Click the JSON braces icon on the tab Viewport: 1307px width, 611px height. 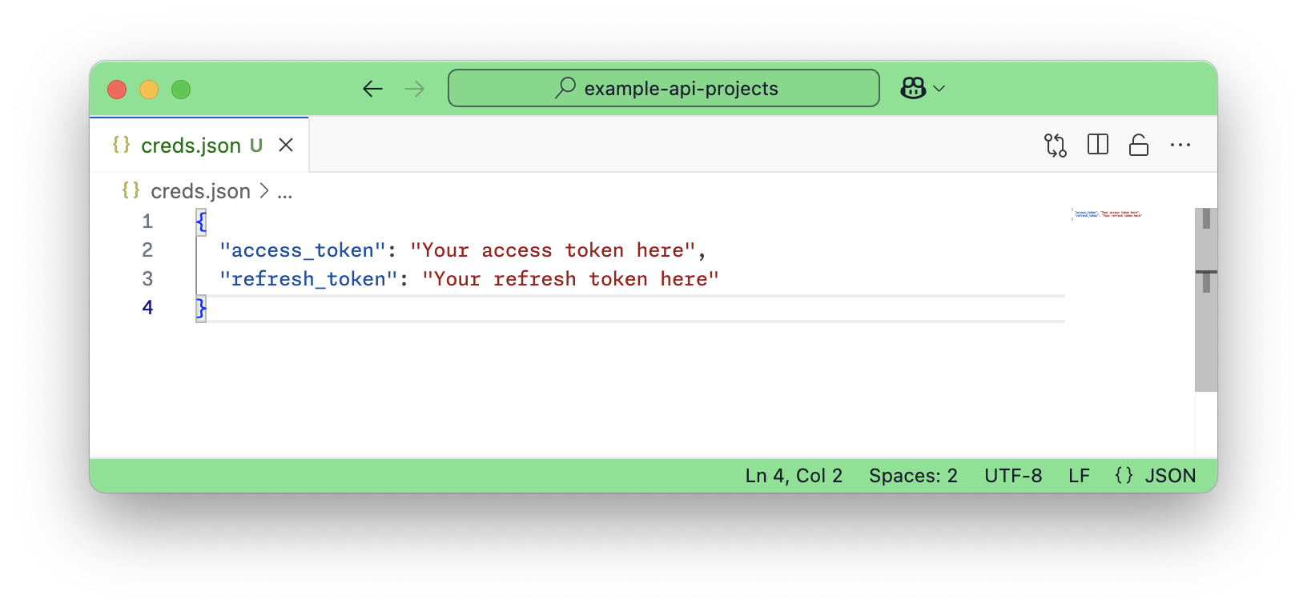click(x=122, y=145)
